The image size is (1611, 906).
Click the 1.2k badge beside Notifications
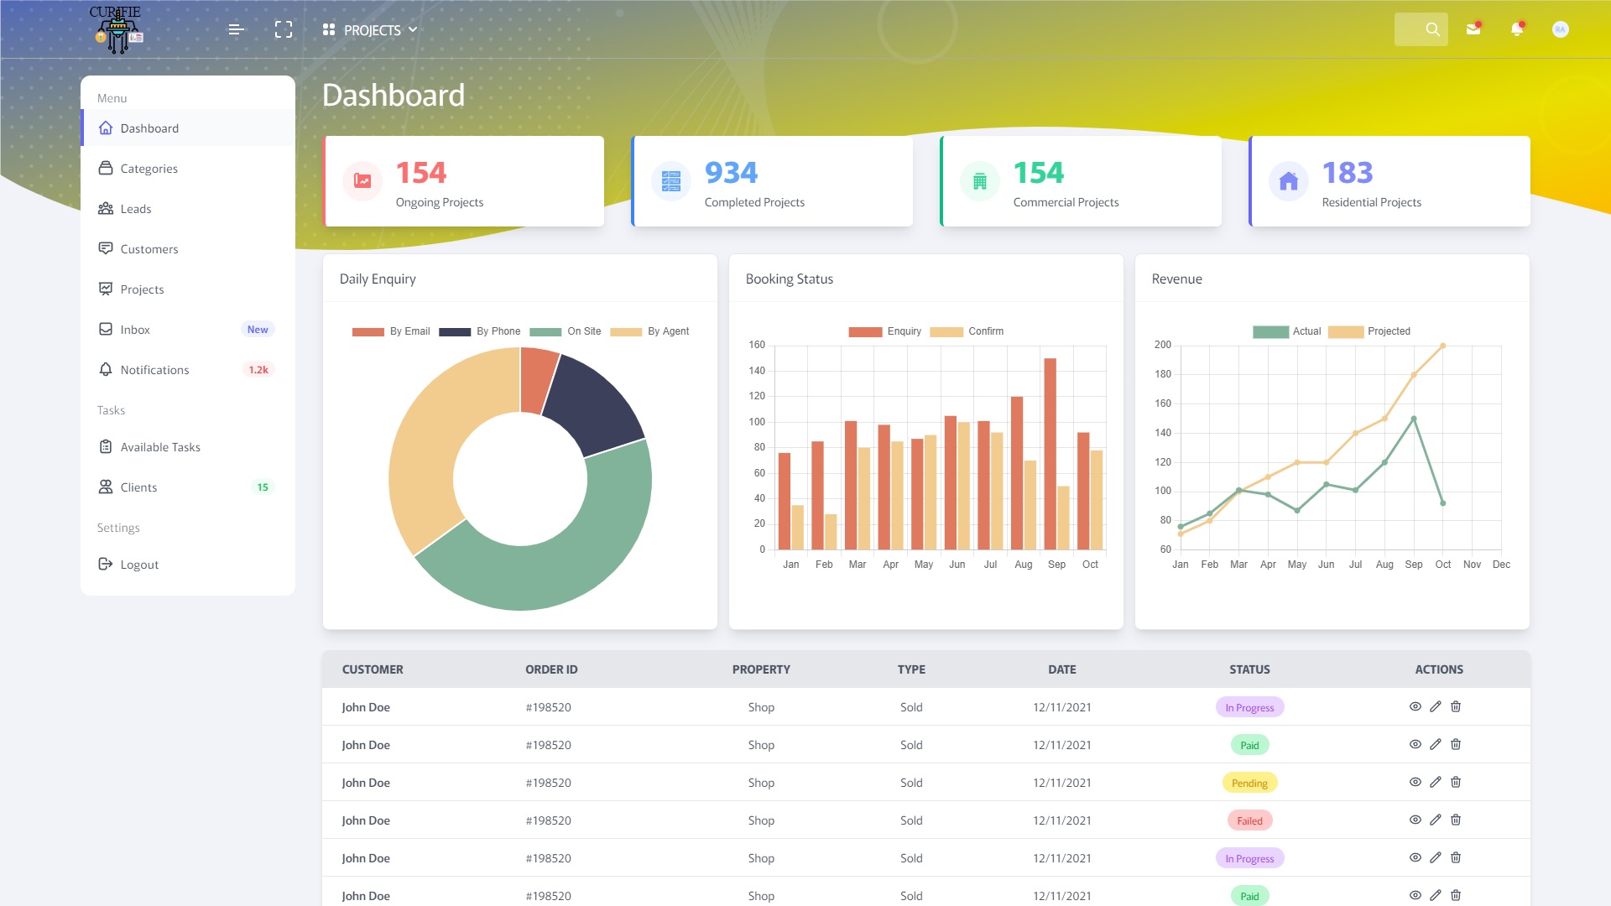[258, 370]
